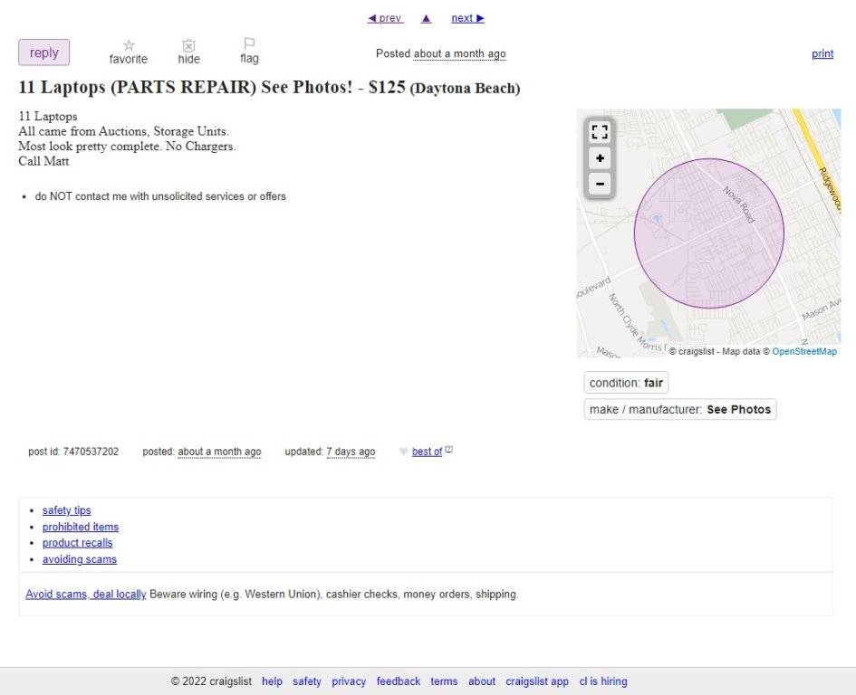Open the OpenStreetMap attribution link
Screen dimensions: 856x695
(803, 351)
